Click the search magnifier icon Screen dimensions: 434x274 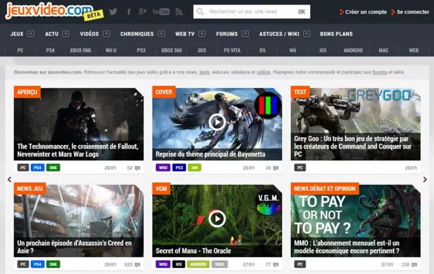click(200, 12)
